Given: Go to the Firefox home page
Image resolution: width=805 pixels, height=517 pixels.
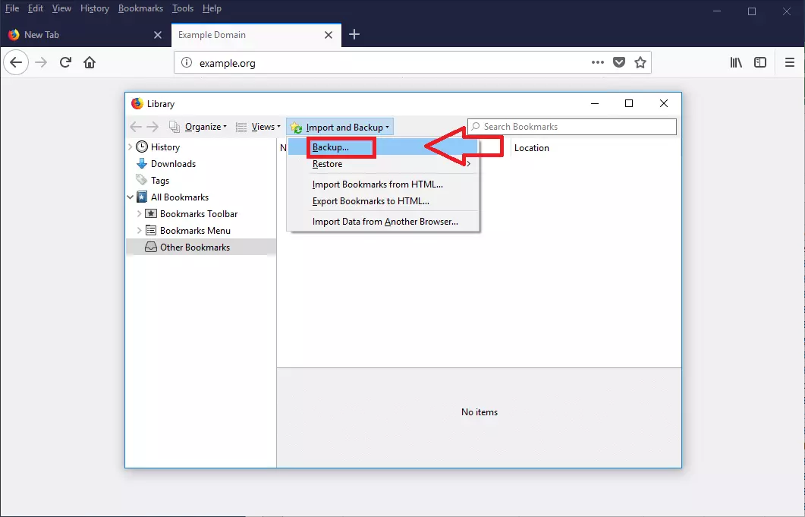Looking at the screenshot, I should pyautogui.click(x=90, y=63).
